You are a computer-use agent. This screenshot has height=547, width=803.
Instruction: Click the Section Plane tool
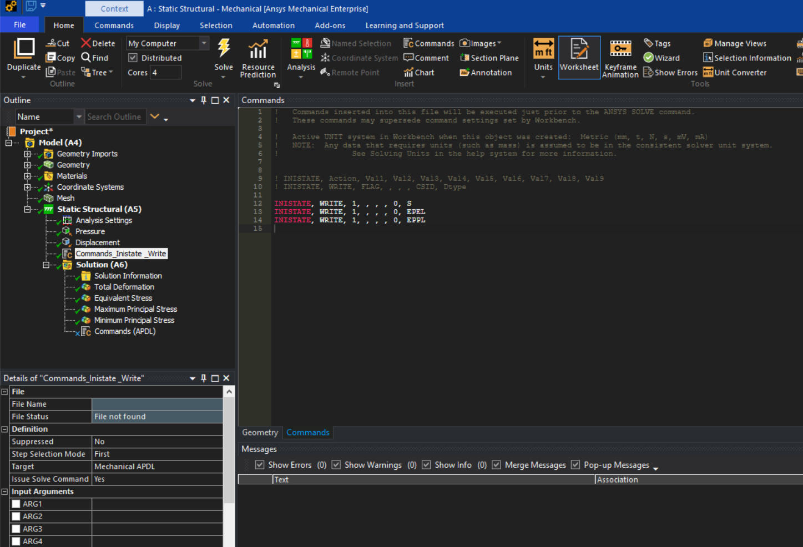click(x=489, y=58)
